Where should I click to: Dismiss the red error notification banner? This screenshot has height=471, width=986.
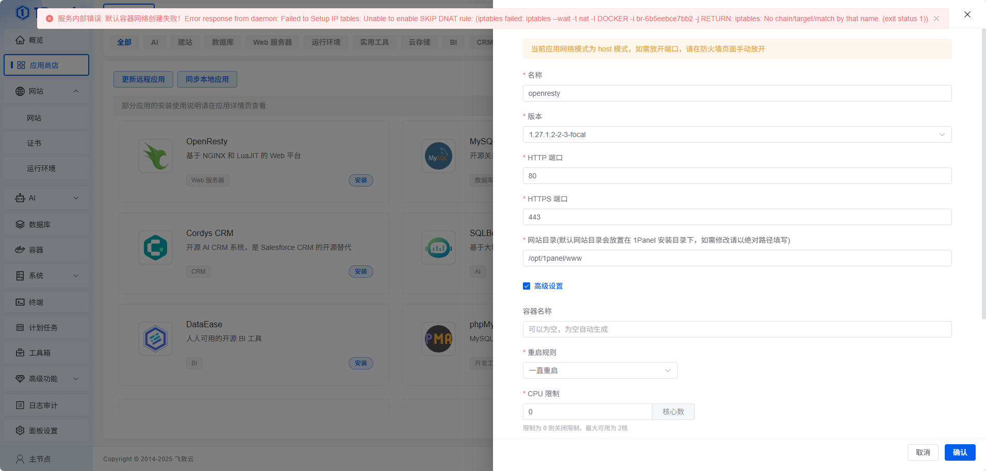936,19
